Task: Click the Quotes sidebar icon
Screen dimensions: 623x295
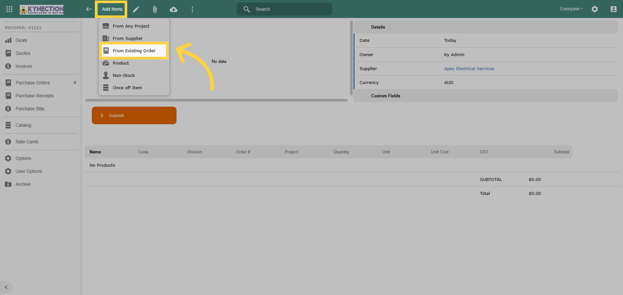Action: pyautogui.click(x=8, y=53)
